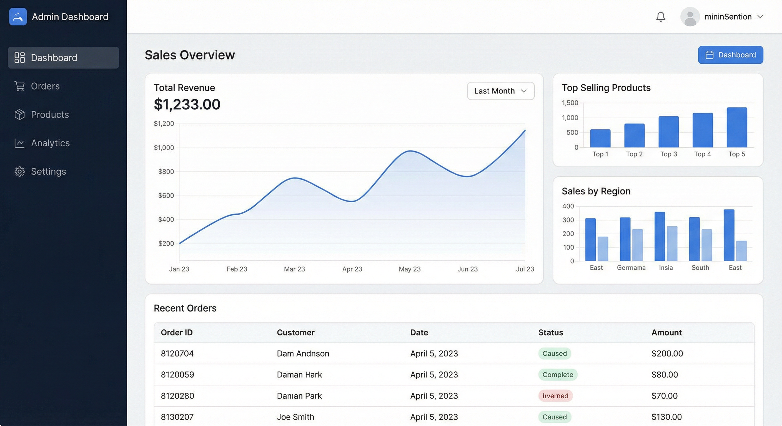Click the user avatar picture
782x426 pixels.
pos(690,17)
